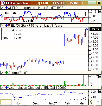102x106 pixels.
Task: Close the Accumulation Distribution pane
Action: tap(2, 88)
